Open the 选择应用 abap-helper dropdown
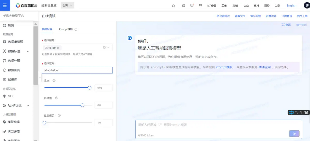310x141 pixels. click(x=77, y=70)
